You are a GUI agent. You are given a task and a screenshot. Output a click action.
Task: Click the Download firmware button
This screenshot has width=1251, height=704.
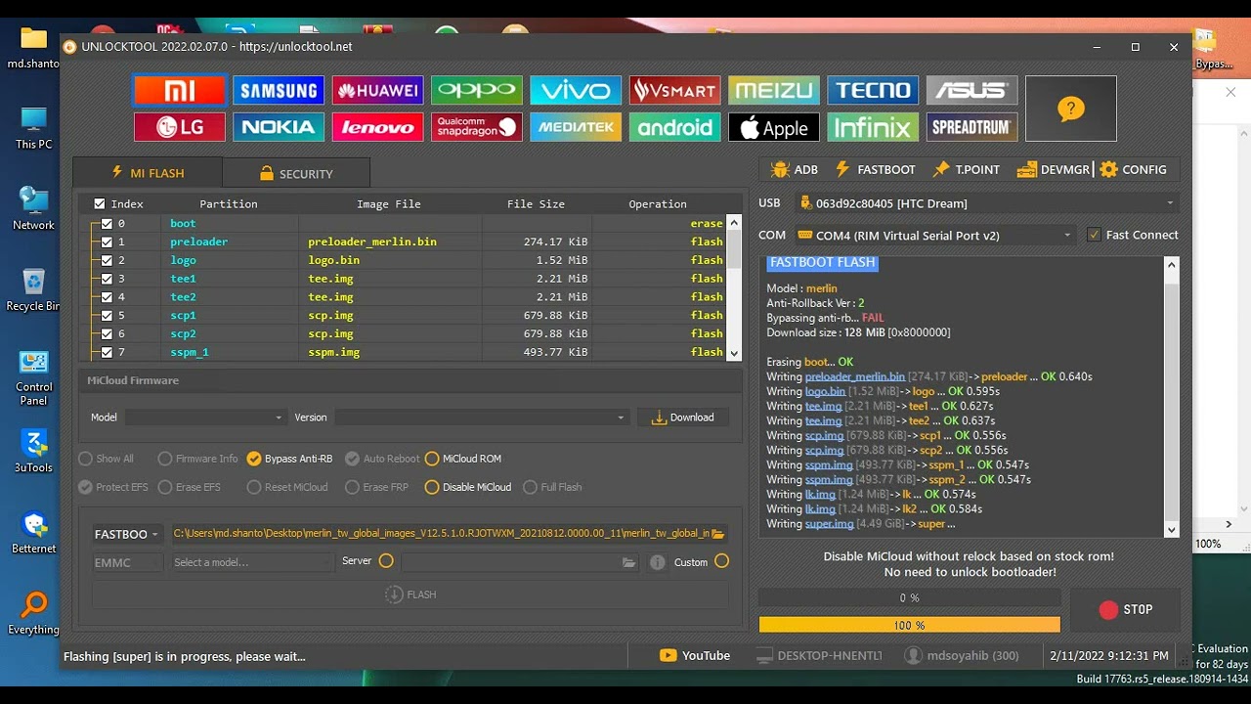tap(683, 418)
